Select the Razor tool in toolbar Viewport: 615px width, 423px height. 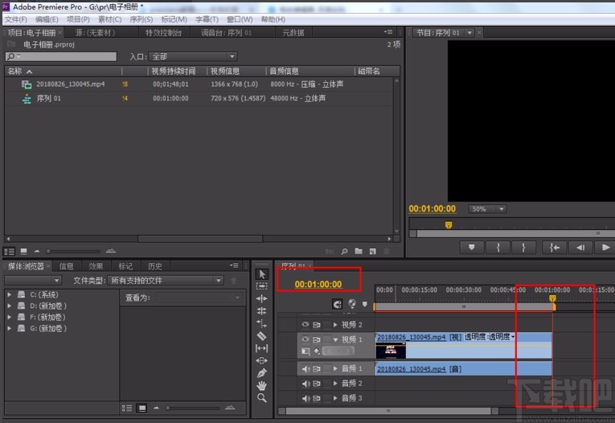coord(261,336)
